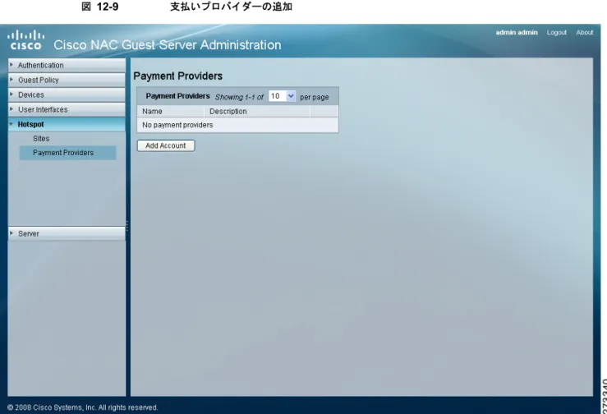Screen dimensions: 607x414
Task: Open the About link
Action: tap(584, 33)
